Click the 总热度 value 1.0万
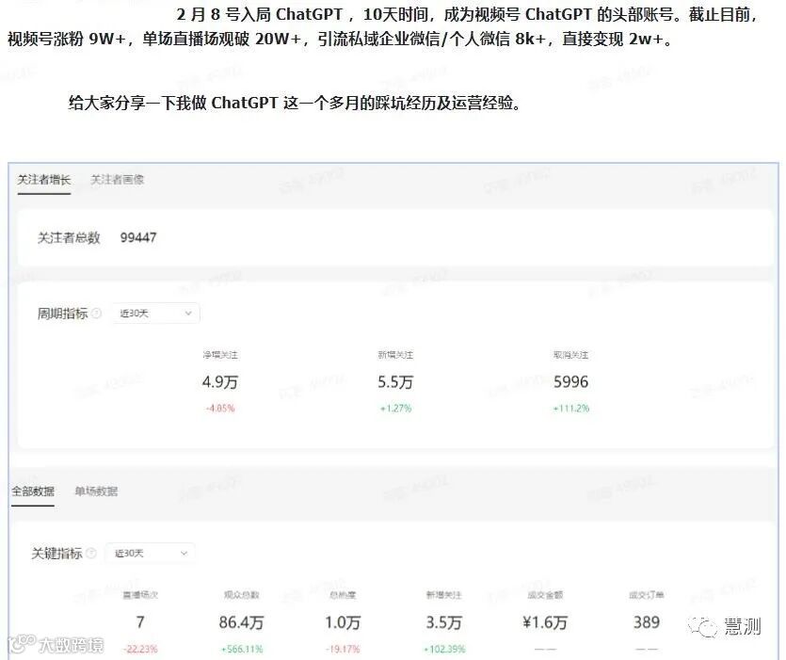This screenshot has width=786, height=660. [343, 622]
